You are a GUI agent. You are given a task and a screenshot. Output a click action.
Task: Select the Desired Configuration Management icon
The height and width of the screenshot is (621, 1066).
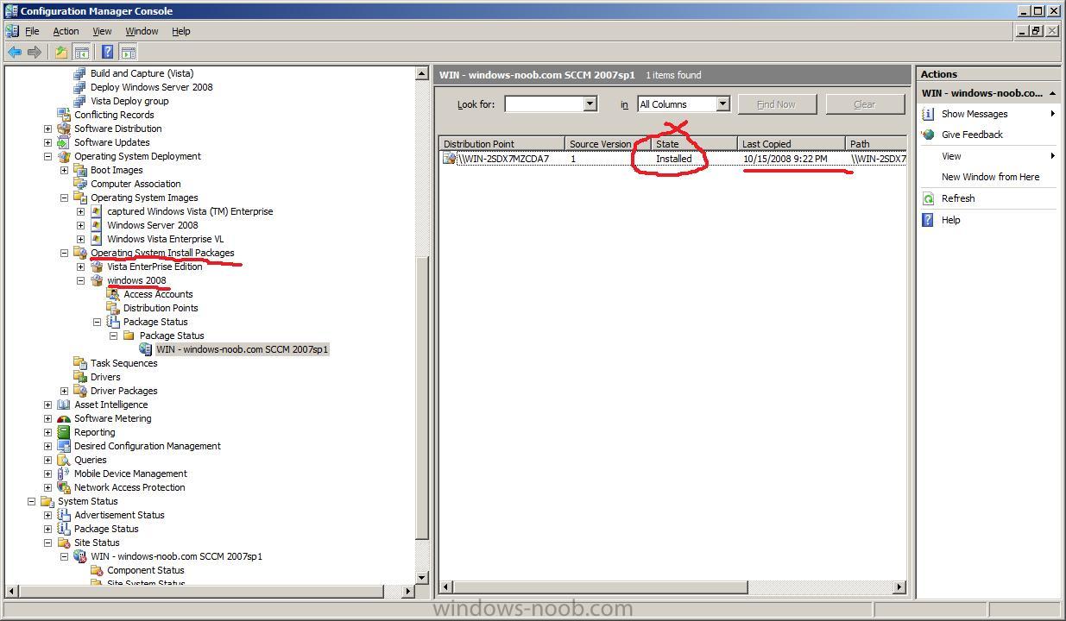click(x=64, y=446)
